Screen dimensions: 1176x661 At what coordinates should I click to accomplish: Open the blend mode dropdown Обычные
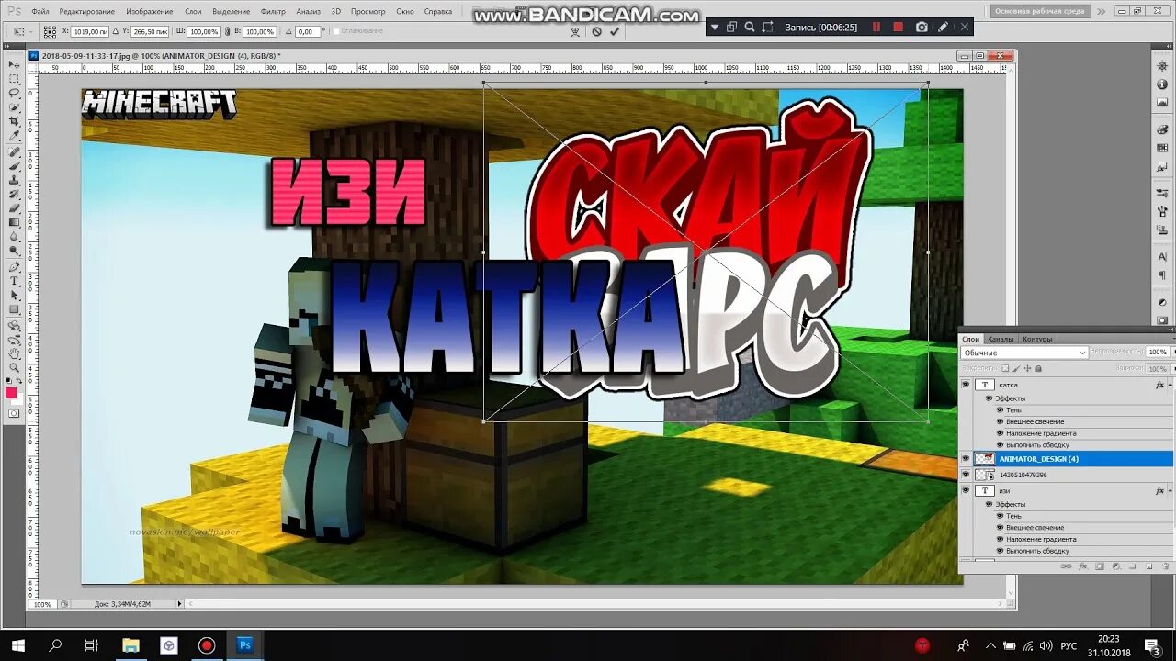click(x=1023, y=353)
